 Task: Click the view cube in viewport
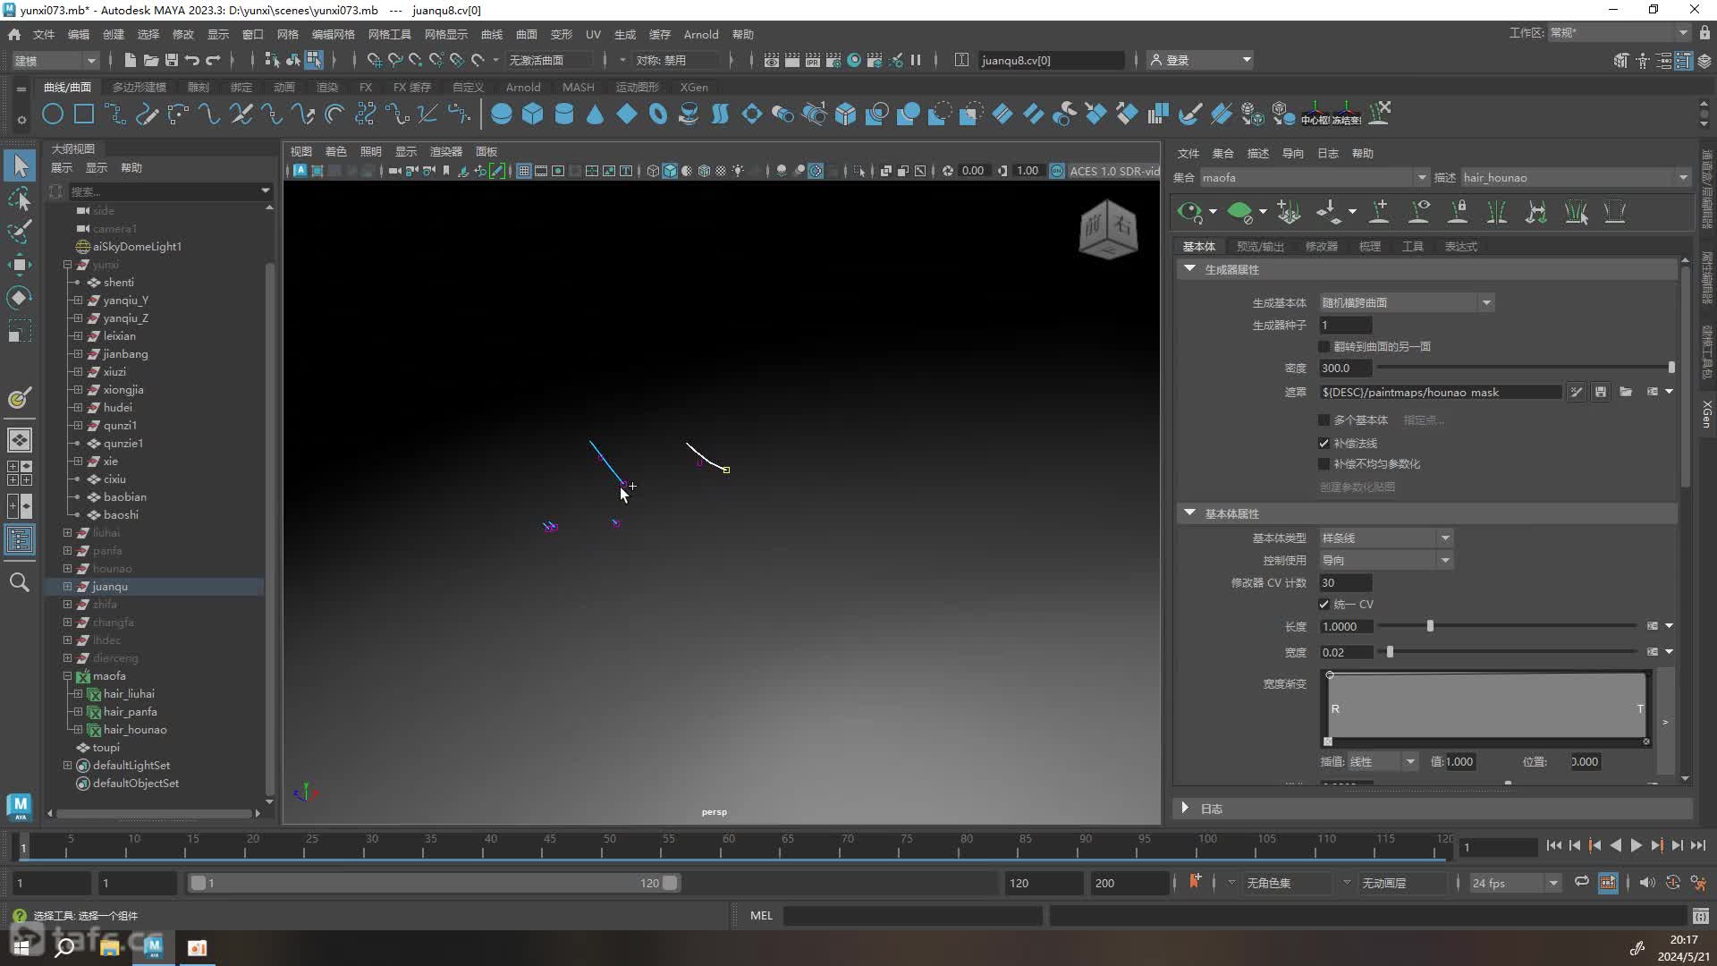click(1108, 230)
